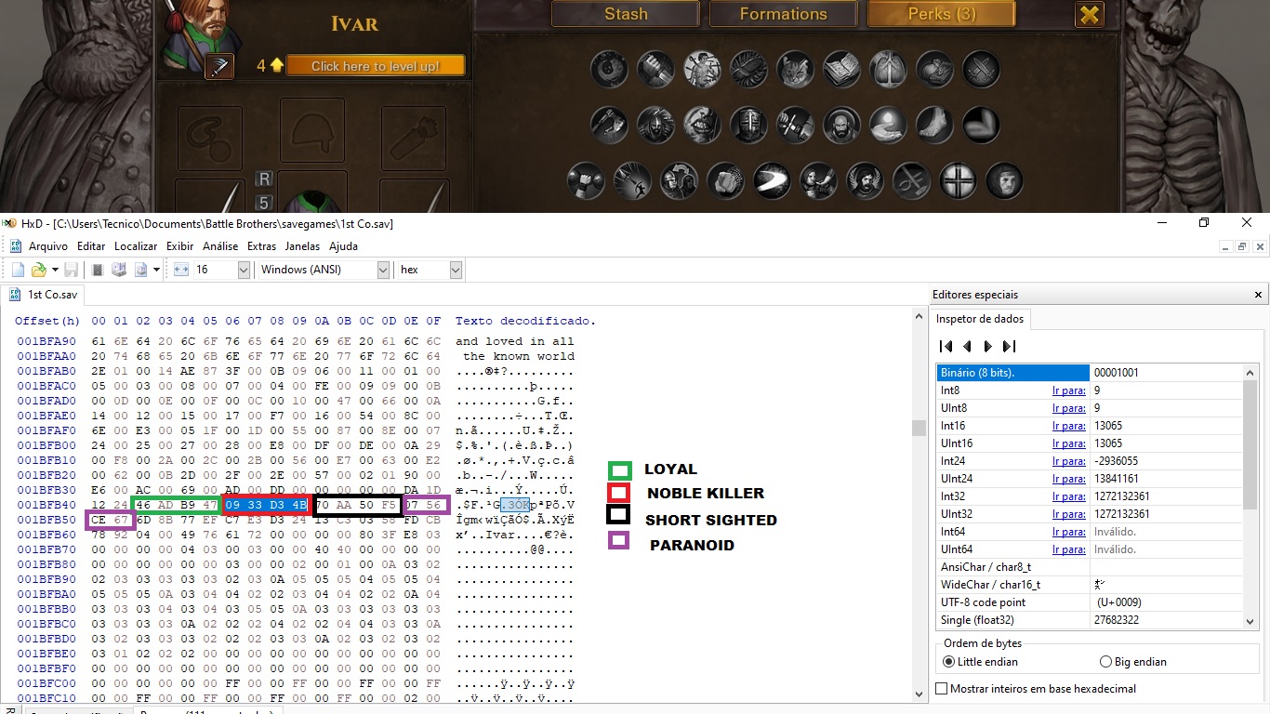Open the Localizar menu
Screen dimensions: 1270x714
[136, 246]
